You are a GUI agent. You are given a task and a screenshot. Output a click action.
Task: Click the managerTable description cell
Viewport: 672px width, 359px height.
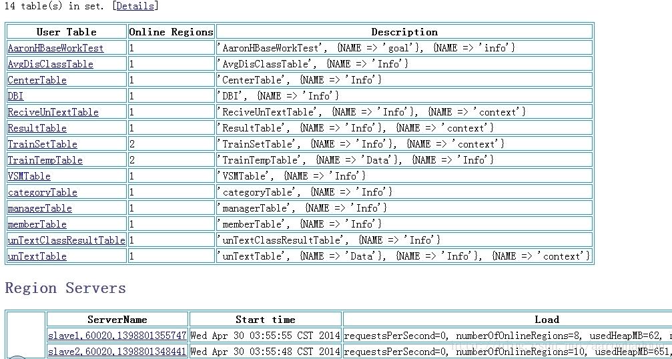(404, 208)
